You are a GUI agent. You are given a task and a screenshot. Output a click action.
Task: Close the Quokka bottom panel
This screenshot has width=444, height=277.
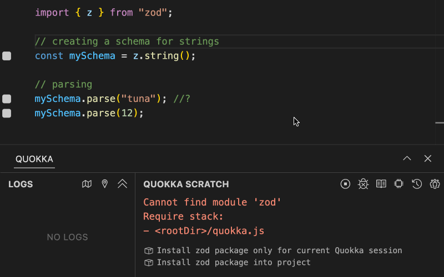click(x=427, y=158)
